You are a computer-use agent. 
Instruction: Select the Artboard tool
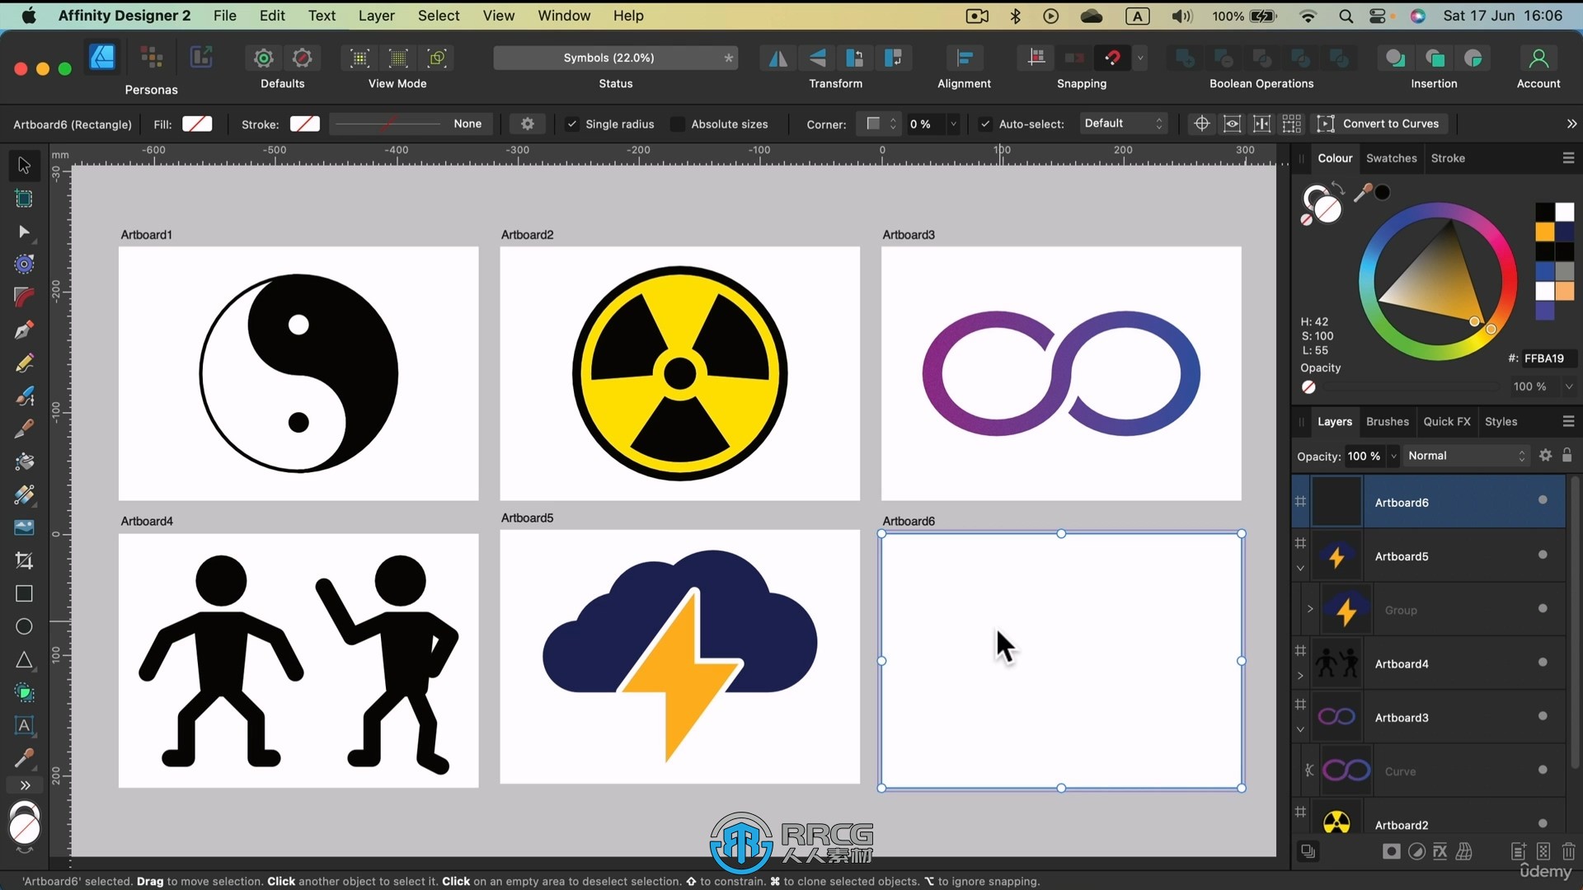pyautogui.click(x=24, y=199)
